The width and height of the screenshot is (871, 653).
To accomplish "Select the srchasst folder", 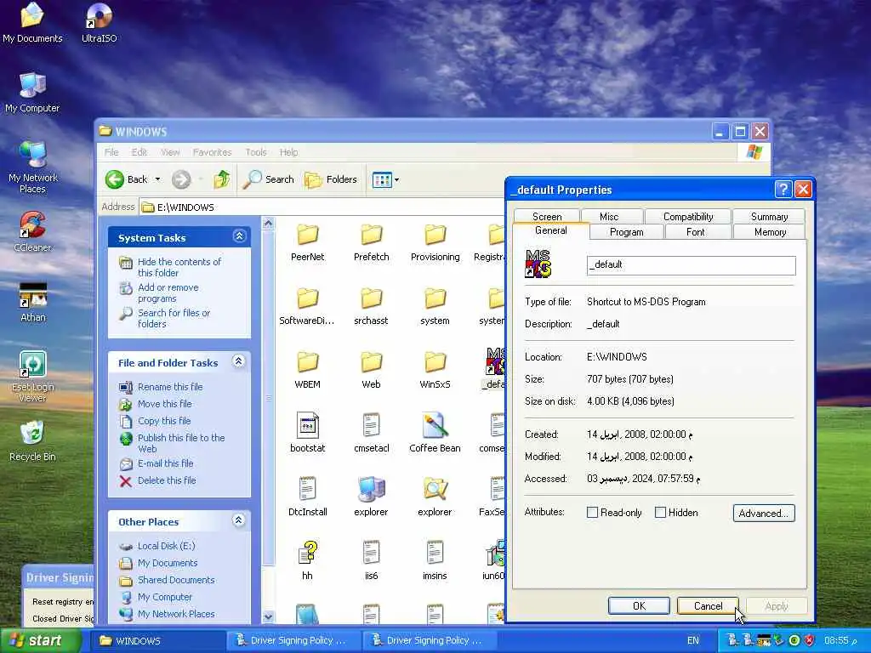I will point(371,306).
